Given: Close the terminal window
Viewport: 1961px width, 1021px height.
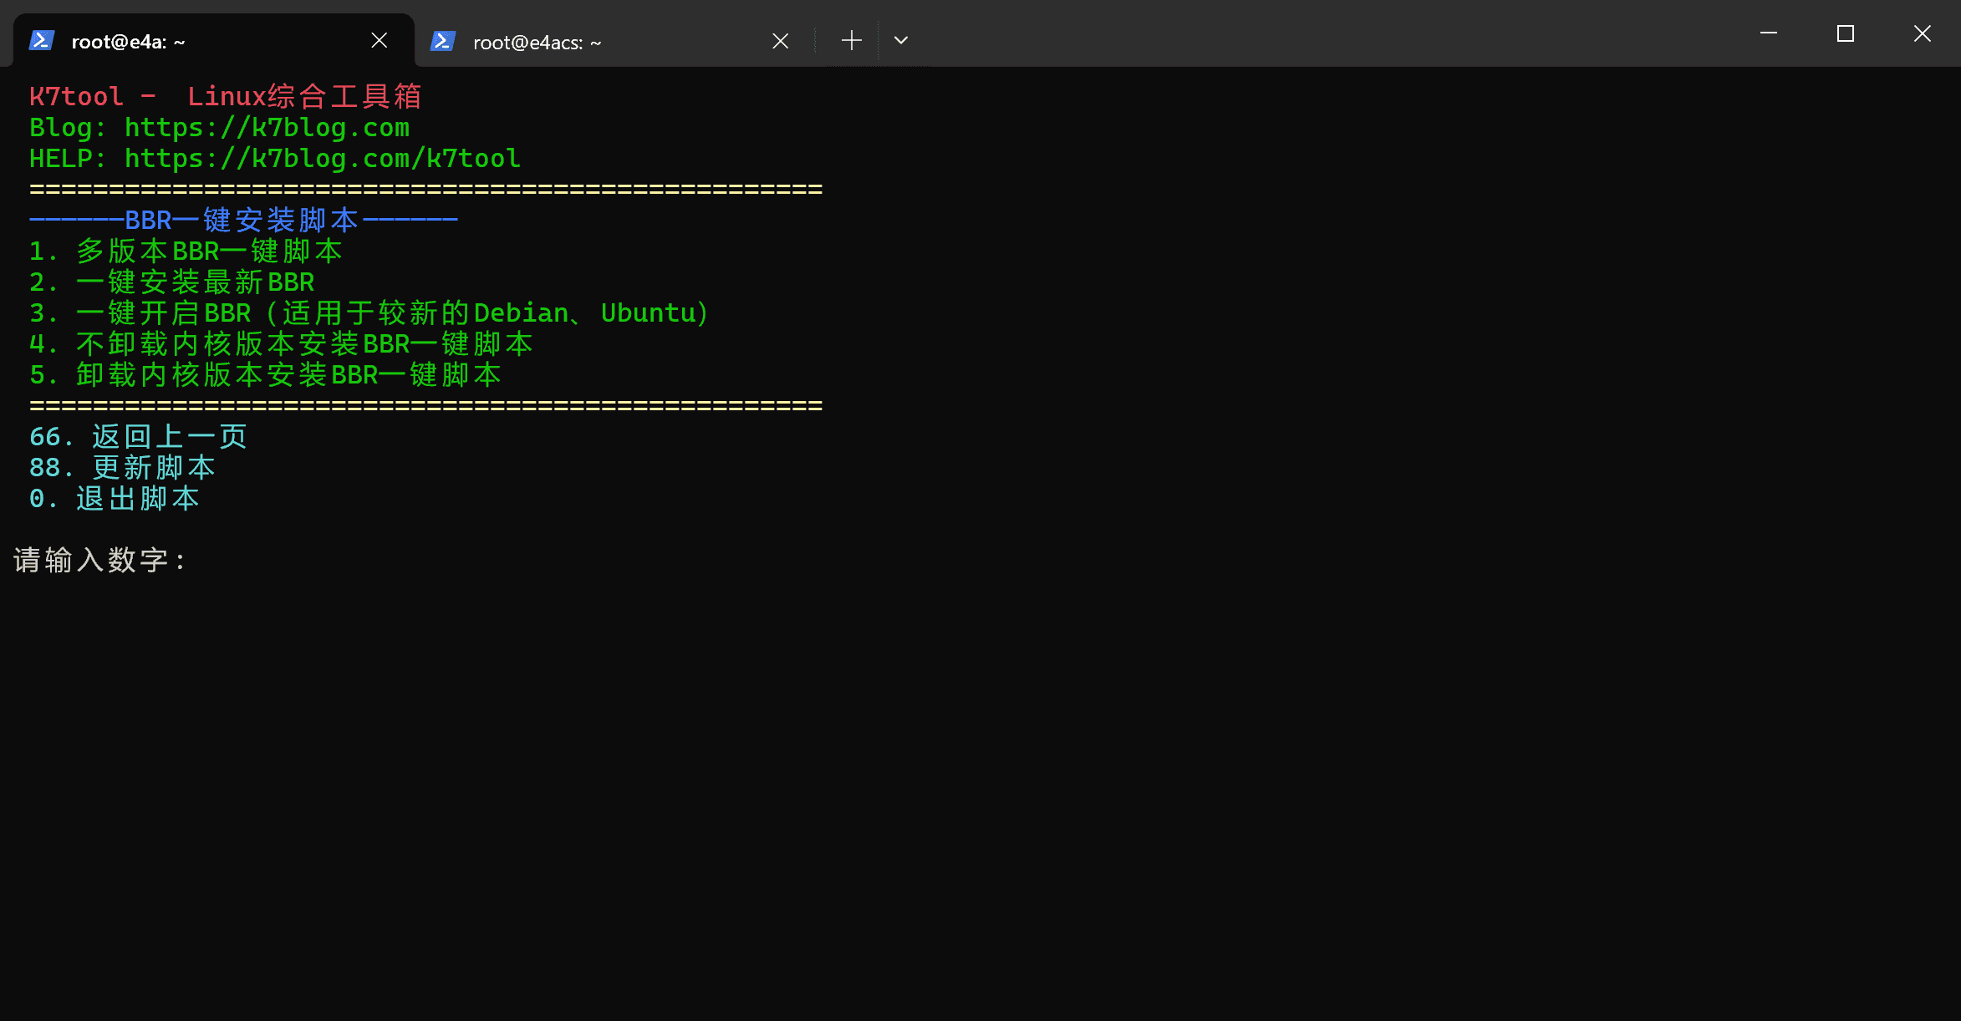Looking at the screenshot, I should (1923, 33).
